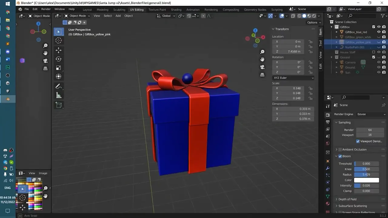Open the viewport Options dropdown

[x=314, y=22]
